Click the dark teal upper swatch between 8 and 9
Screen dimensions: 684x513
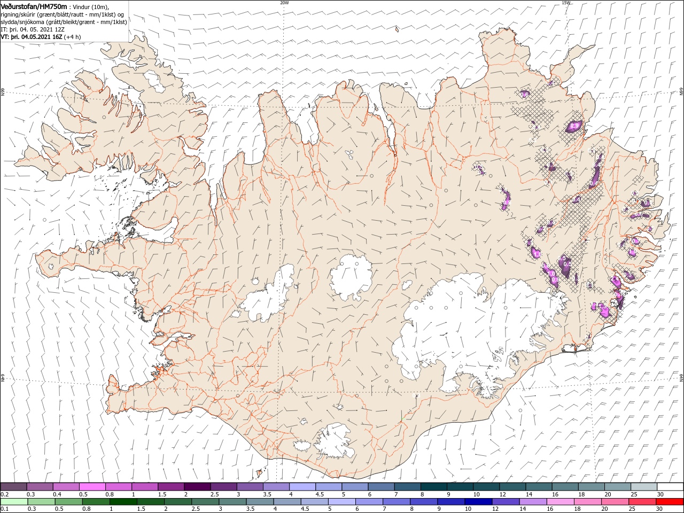(433, 486)
